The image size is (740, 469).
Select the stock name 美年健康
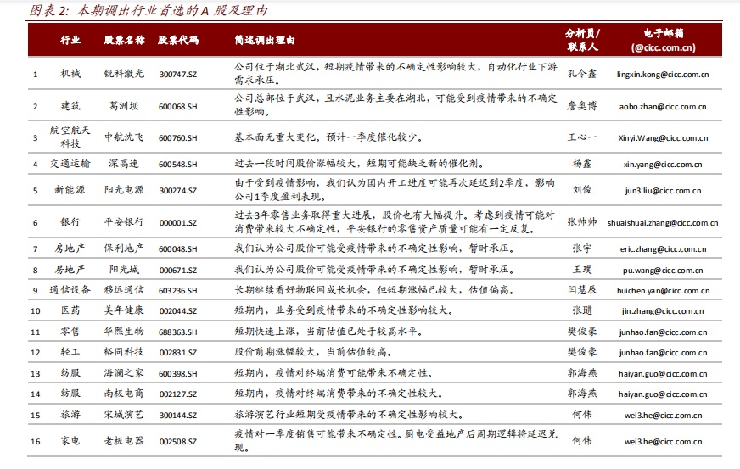124,310
